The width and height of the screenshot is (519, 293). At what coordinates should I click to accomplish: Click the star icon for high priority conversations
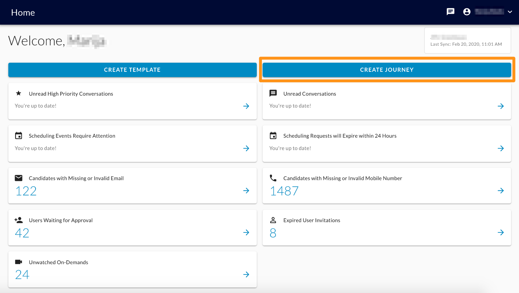(x=18, y=93)
